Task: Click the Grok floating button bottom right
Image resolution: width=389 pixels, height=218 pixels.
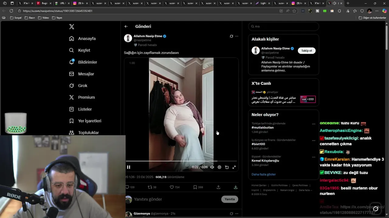Action: [x=376, y=209]
